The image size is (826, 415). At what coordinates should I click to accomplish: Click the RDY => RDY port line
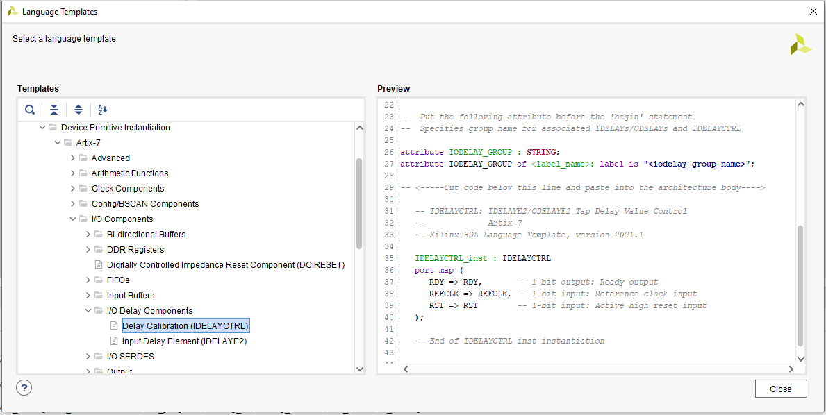tap(544, 282)
